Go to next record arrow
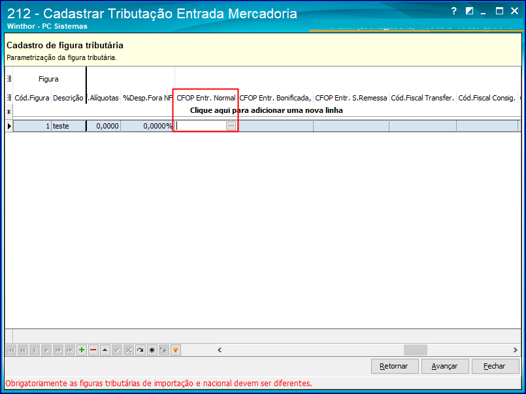 [46, 350]
